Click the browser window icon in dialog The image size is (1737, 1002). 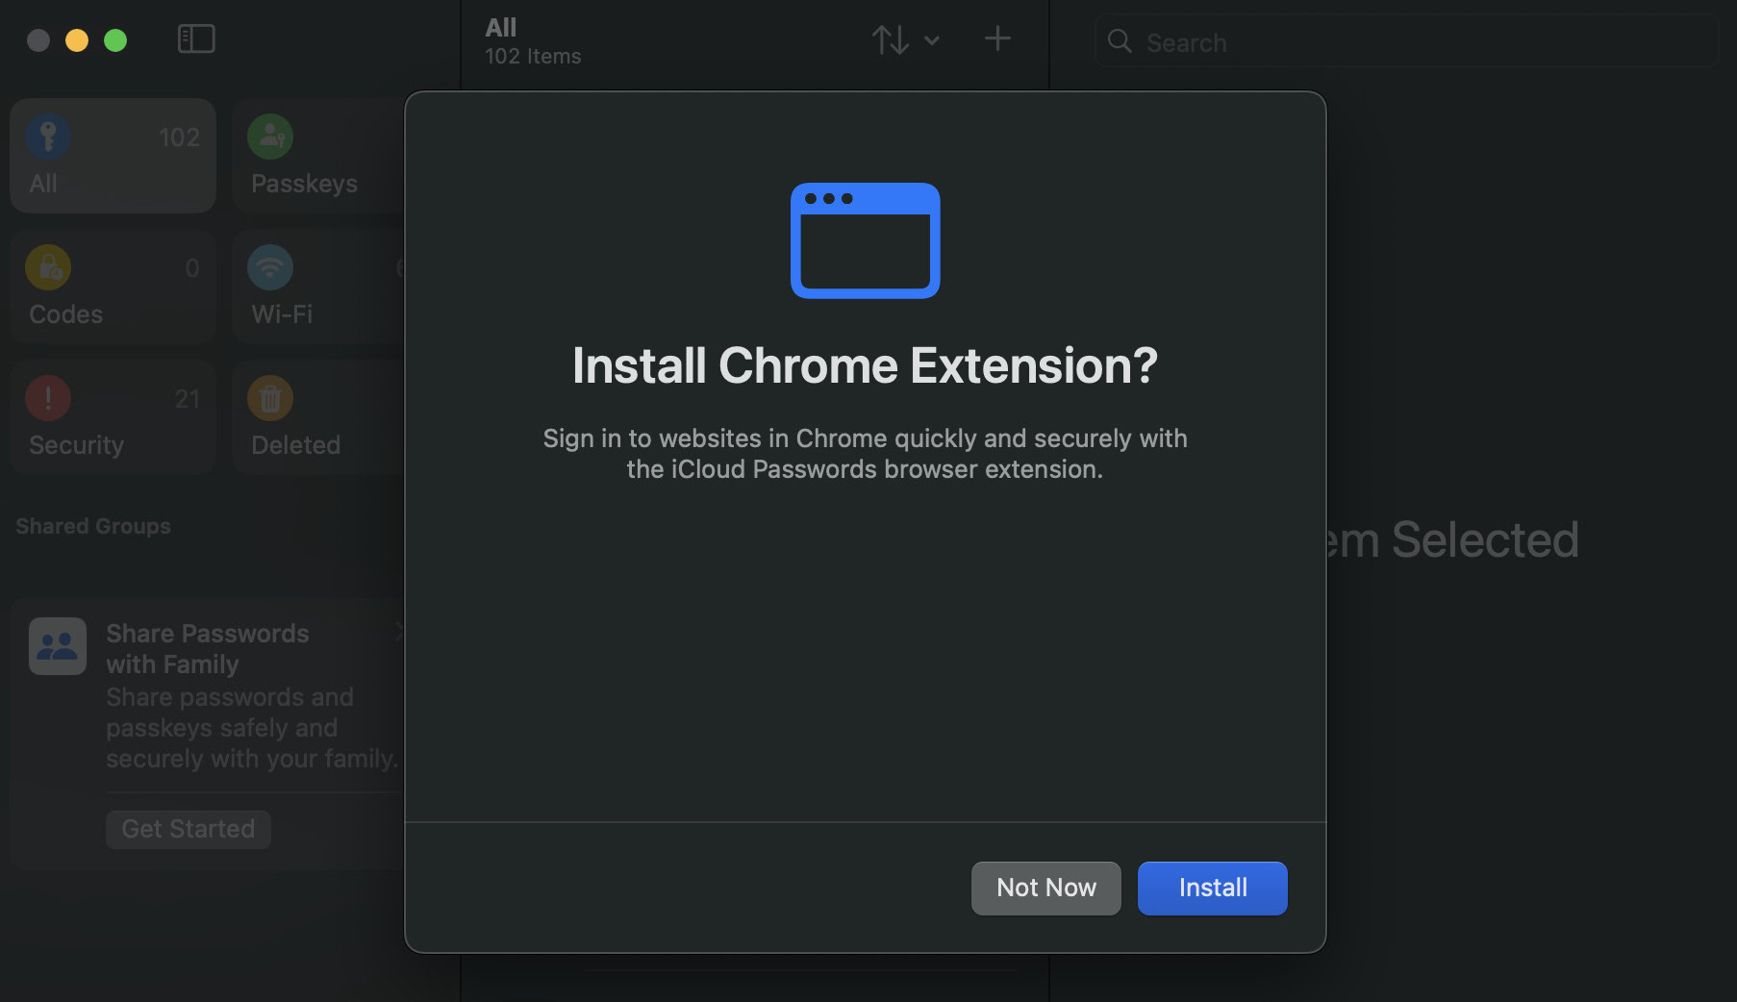coord(865,240)
